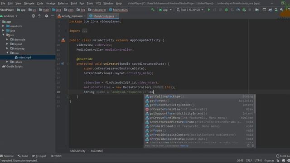Click attach debugger to Android process icon
Viewport: 290px width, 163px height.
tap(244, 10)
